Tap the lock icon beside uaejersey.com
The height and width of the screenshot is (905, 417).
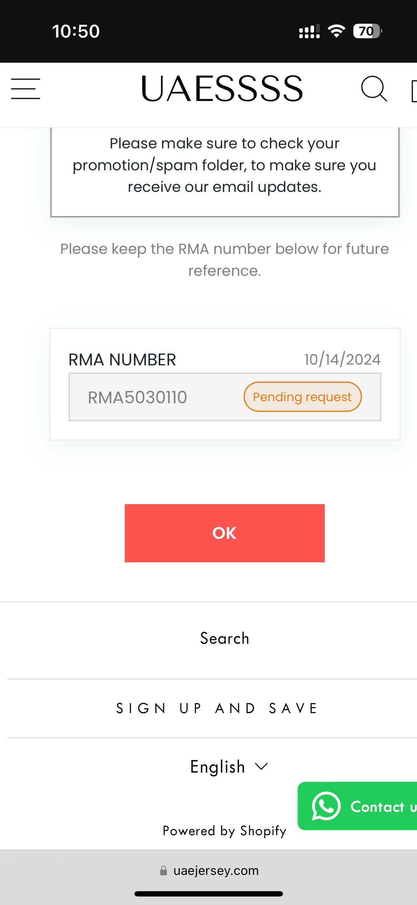pos(163,871)
